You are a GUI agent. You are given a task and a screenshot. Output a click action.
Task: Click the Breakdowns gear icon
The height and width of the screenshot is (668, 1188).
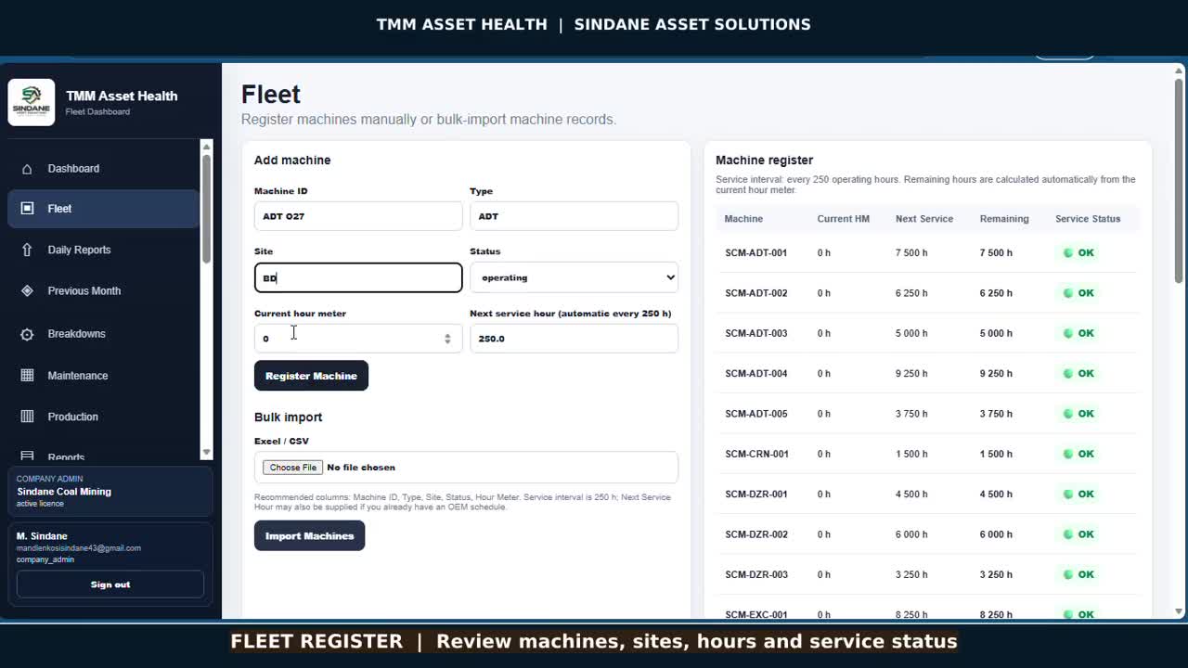click(27, 334)
